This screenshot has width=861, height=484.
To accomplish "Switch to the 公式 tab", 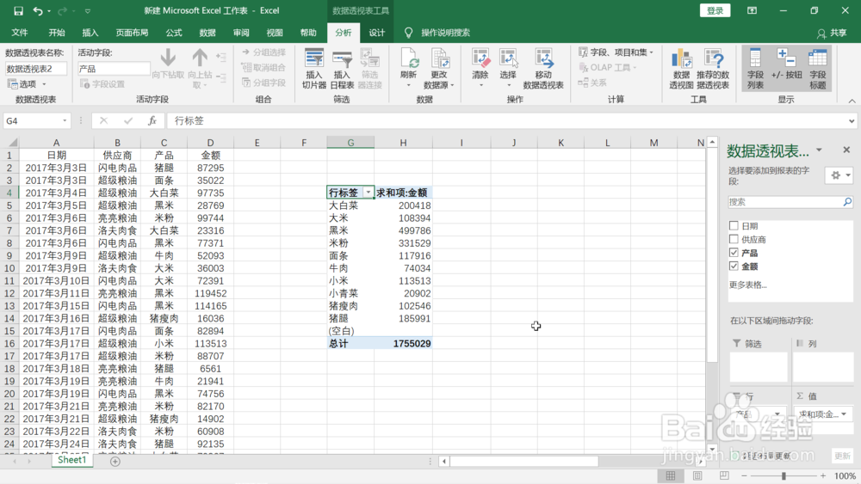I will tap(174, 33).
